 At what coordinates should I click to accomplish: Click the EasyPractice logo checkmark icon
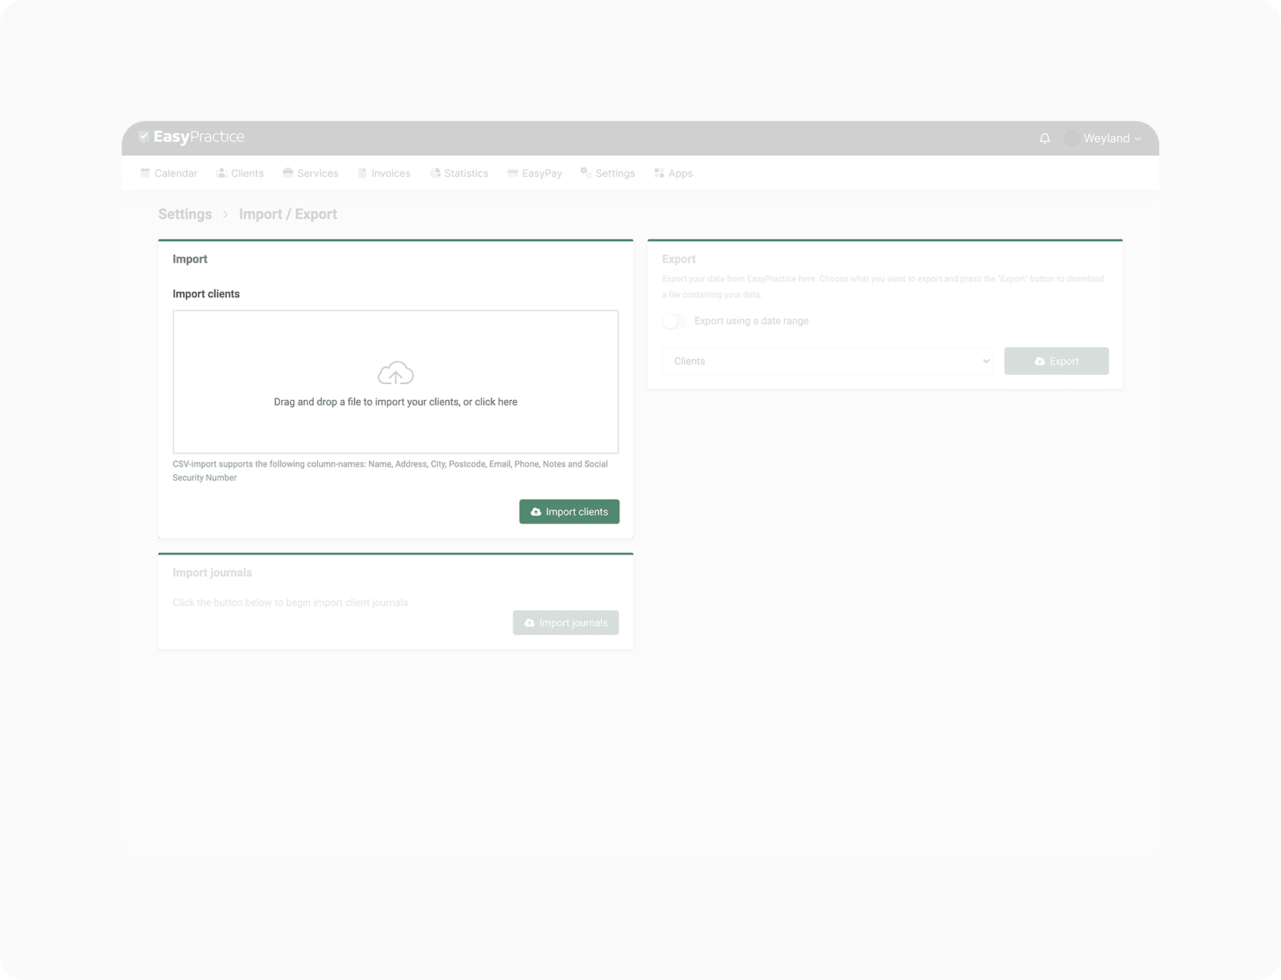point(144,137)
